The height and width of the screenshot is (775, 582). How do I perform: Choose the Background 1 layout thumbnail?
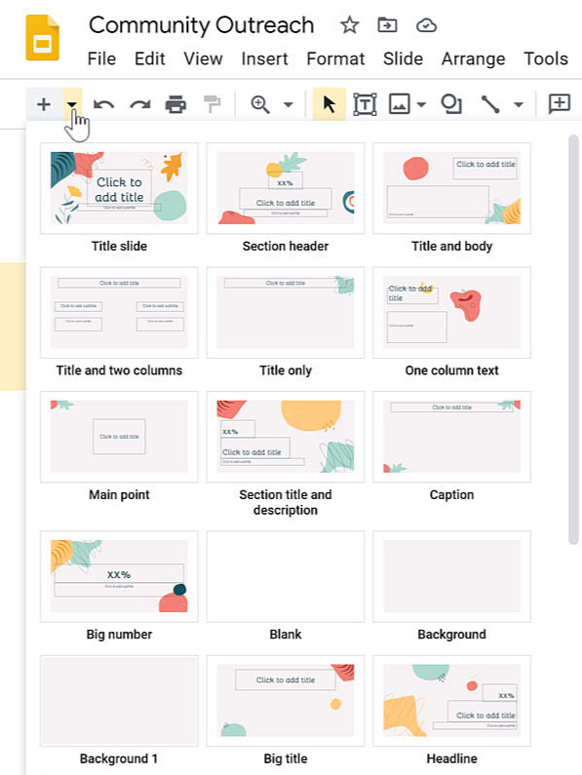(119, 701)
